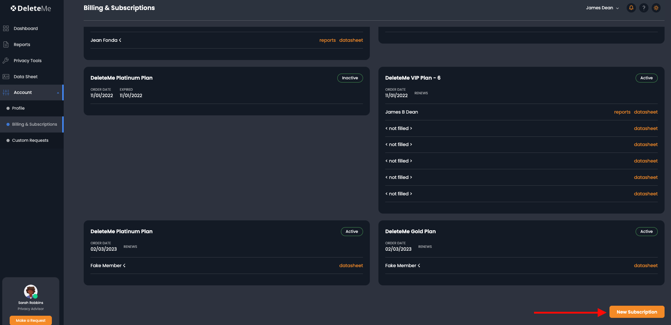
Task: Click the Dashboard grid icon
Action: tap(6, 28)
